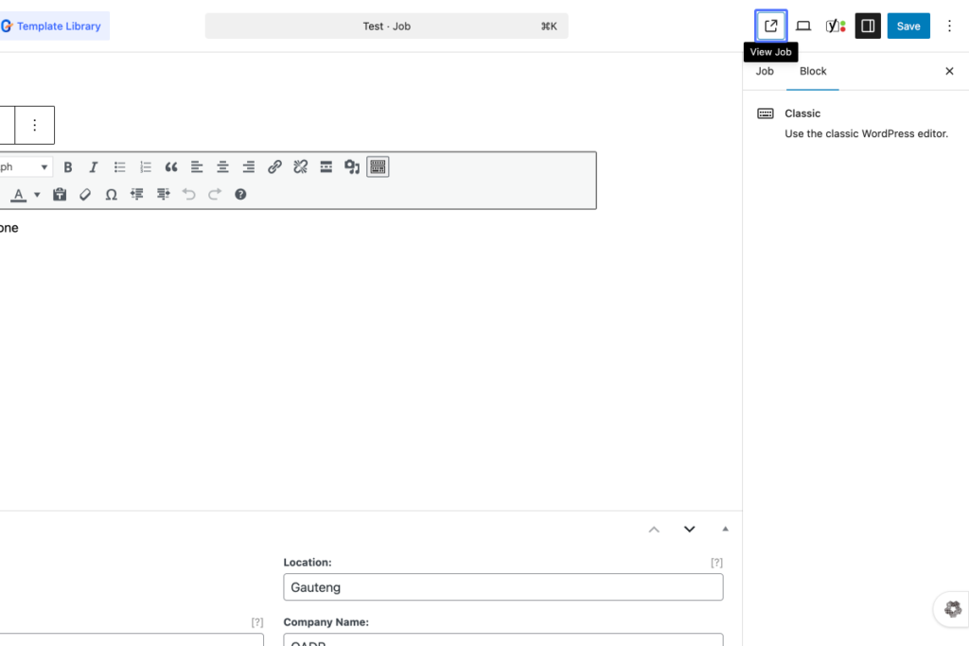The image size is (969, 646).
Task: Decrease the indent
Action: (x=136, y=195)
